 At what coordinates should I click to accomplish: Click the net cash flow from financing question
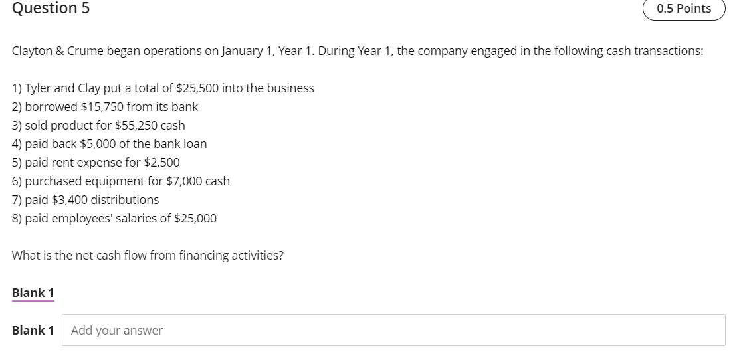[x=148, y=255]
